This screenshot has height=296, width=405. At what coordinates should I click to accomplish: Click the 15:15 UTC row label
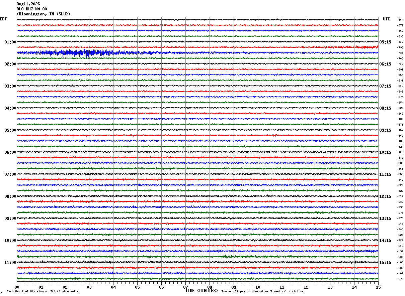(385, 263)
